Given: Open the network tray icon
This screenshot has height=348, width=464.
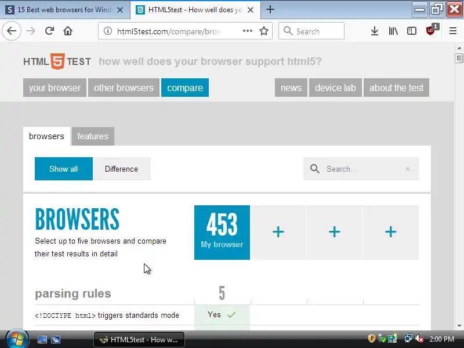Looking at the screenshot, I should [409, 339].
